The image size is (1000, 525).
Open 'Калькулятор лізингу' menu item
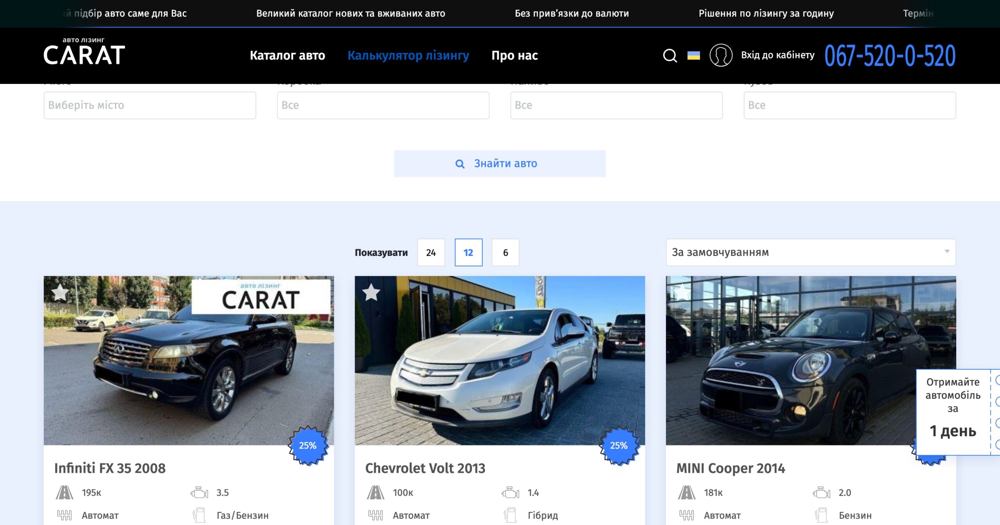[x=408, y=55]
